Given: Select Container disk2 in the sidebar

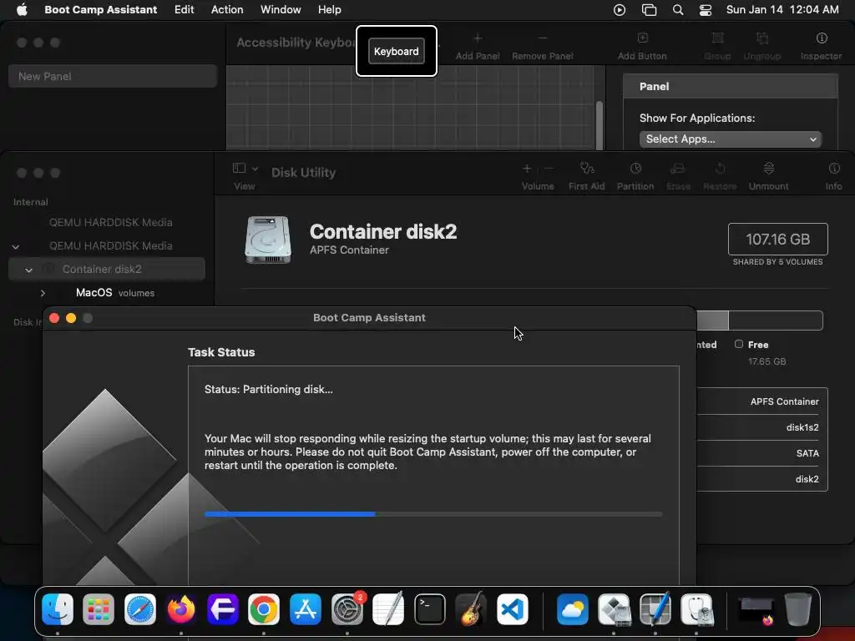Looking at the screenshot, I should point(107,270).
